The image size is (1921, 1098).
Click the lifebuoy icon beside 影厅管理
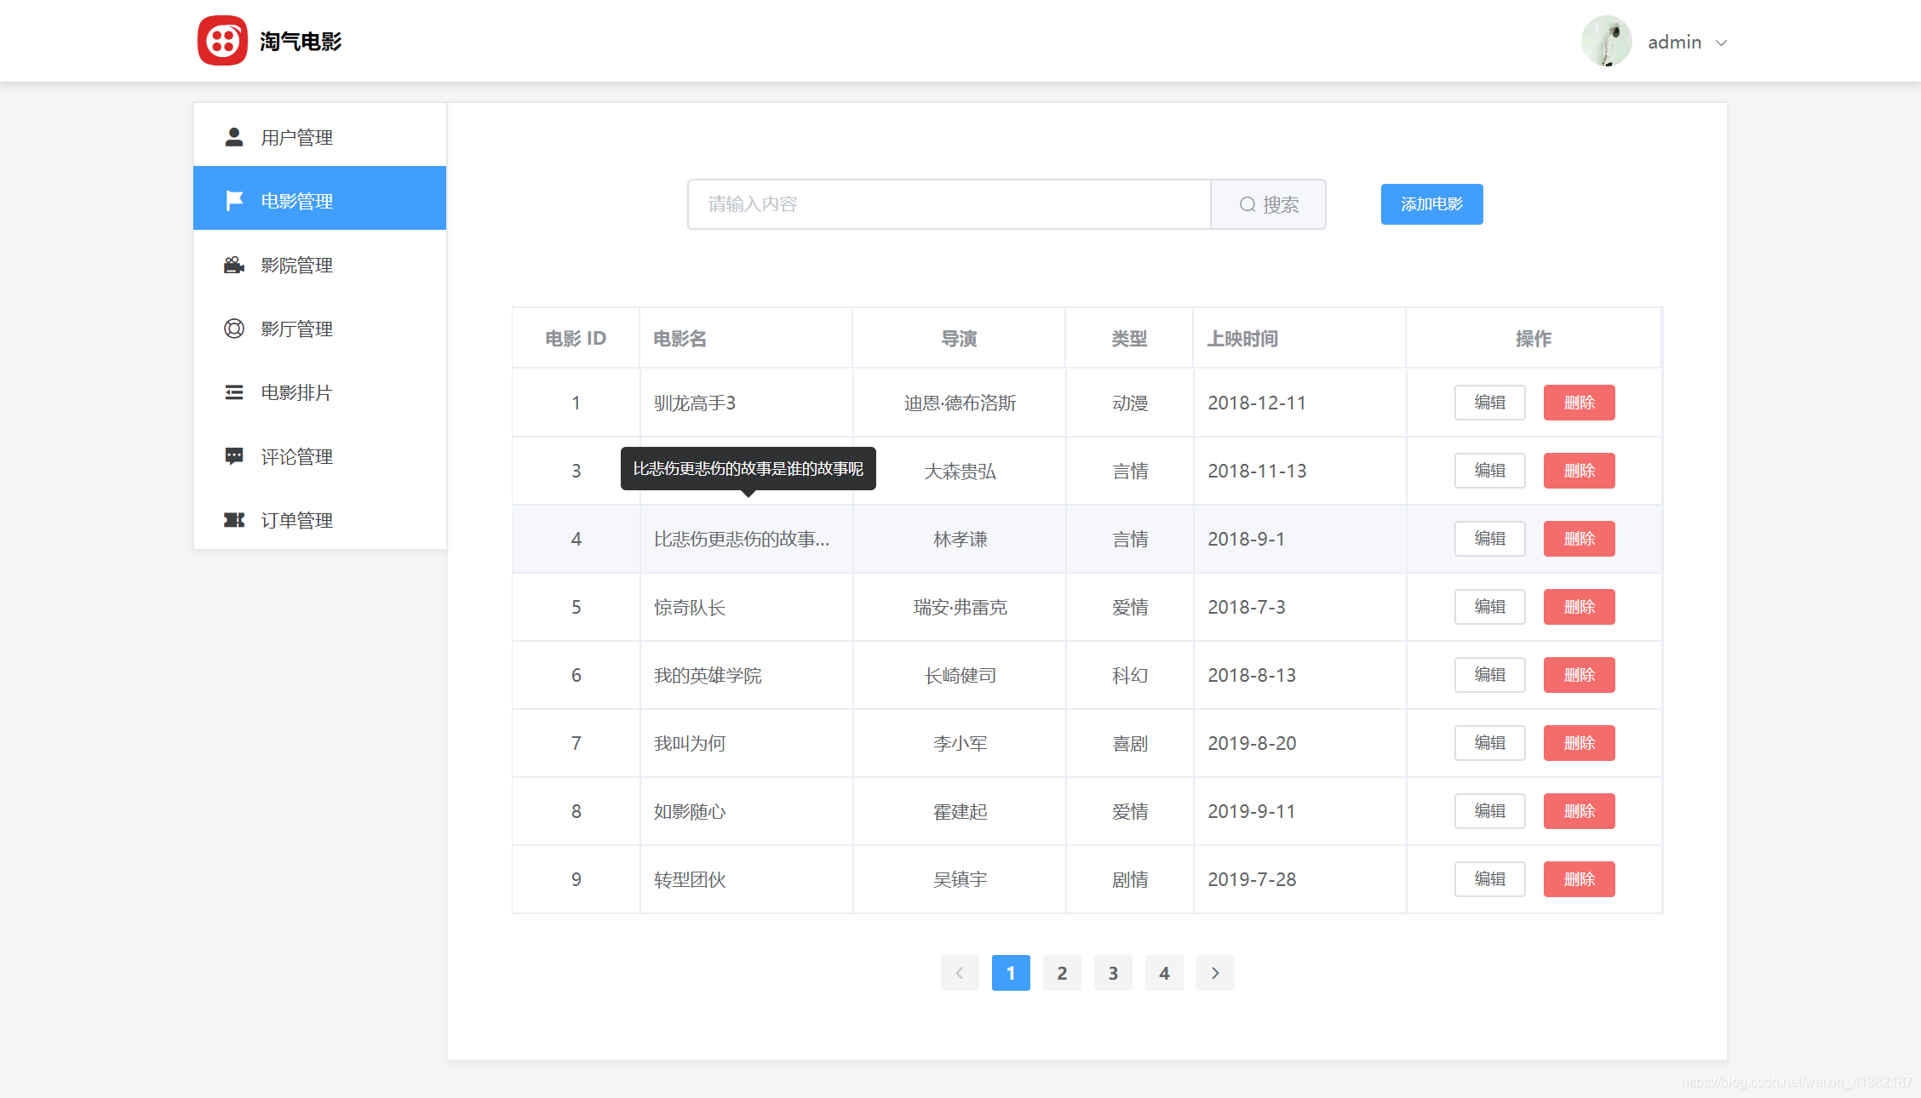click(x=234, y=329)
